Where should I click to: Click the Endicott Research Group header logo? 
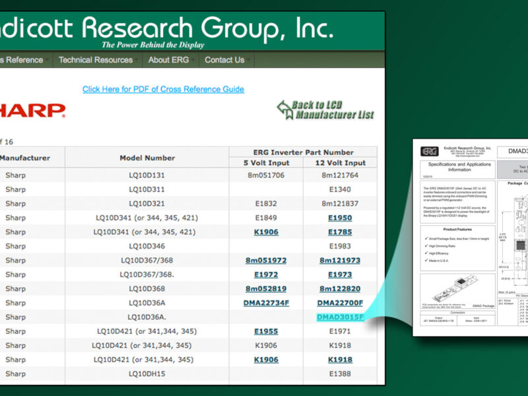click(165, 29)
